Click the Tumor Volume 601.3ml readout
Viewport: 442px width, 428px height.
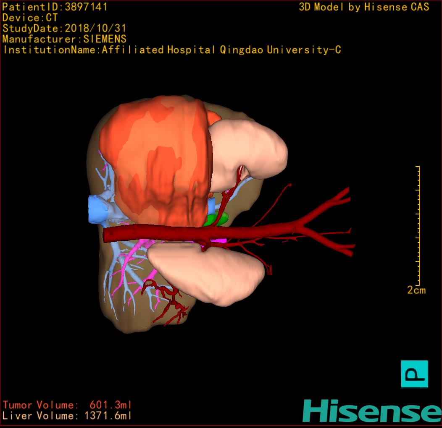point(67,405)
